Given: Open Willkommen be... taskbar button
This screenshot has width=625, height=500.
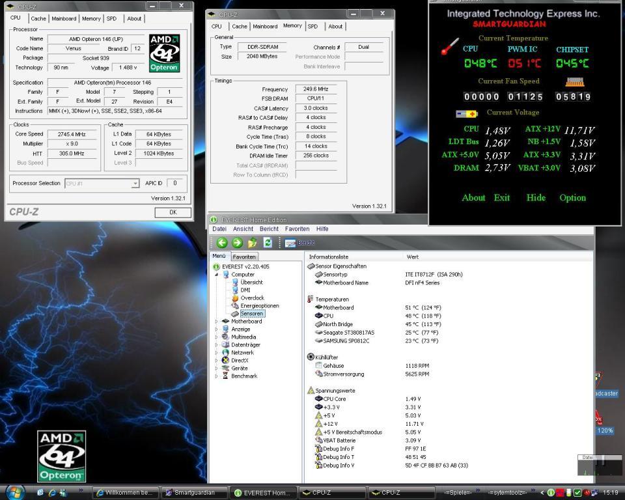Looking at the screenshot, I should coord(126,493).
